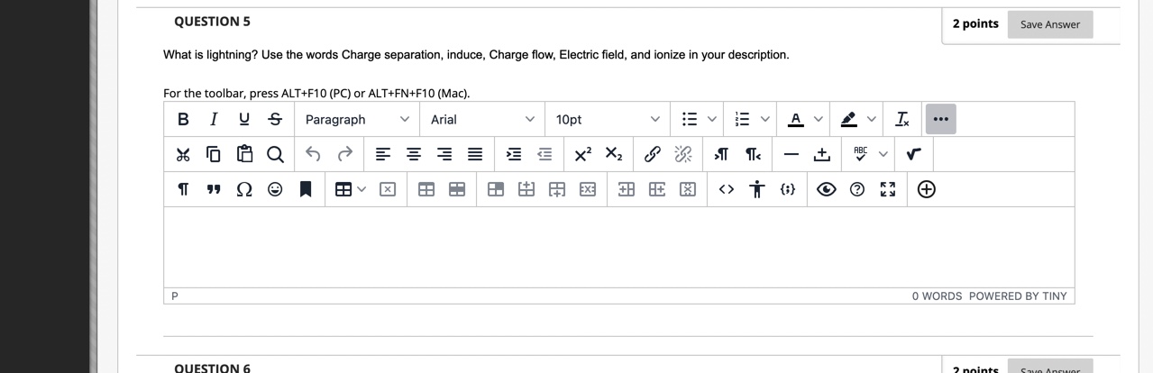Insert a special character (omega)
Image resolution: width=1153 pixels, height=373 pixels.
[244, 189]
